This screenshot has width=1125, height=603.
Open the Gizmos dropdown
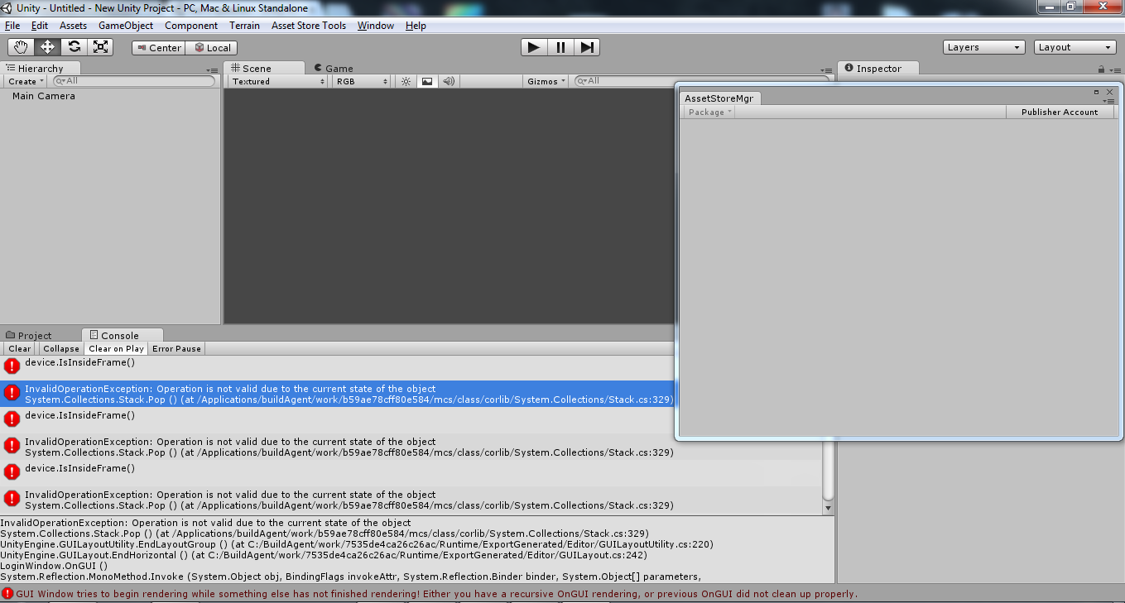[546, 81]
